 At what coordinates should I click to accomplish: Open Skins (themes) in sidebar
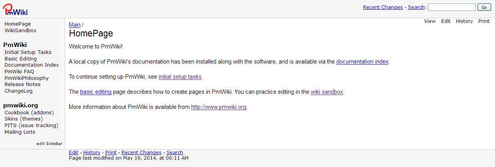point(24,119)
